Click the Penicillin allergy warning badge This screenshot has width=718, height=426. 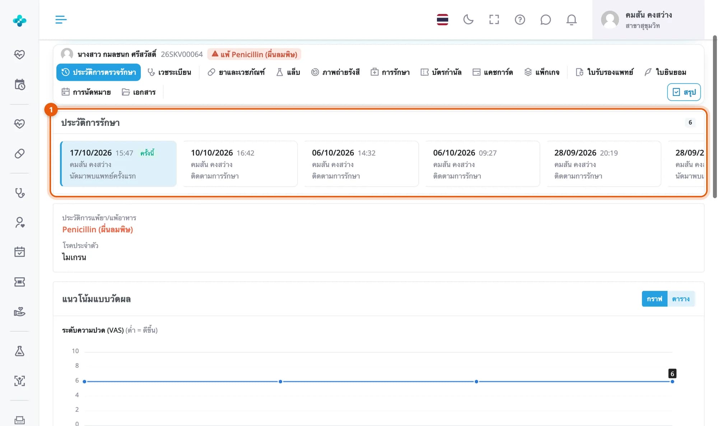coord(254,54)
